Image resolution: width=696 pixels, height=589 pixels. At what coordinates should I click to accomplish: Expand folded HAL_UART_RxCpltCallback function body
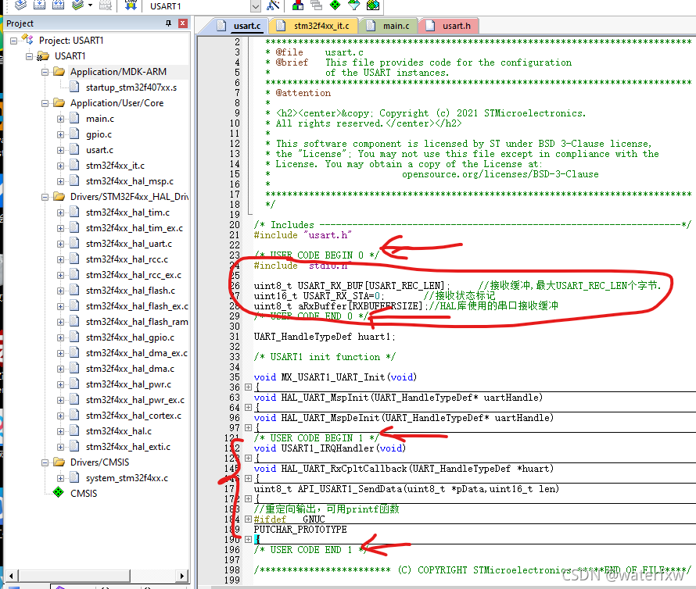point(248,479)
